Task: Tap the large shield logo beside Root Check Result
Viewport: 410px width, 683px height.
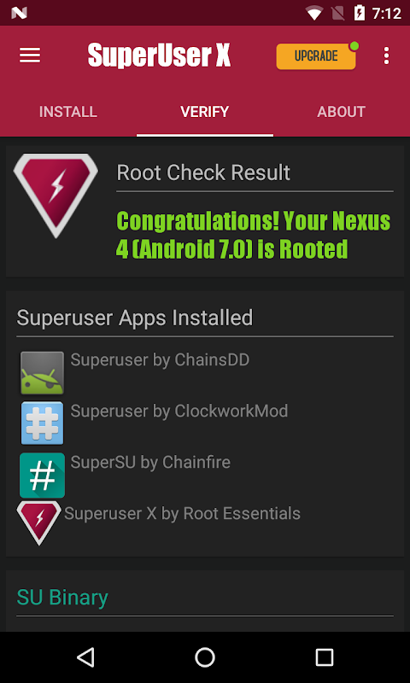Action: [56, 196]
